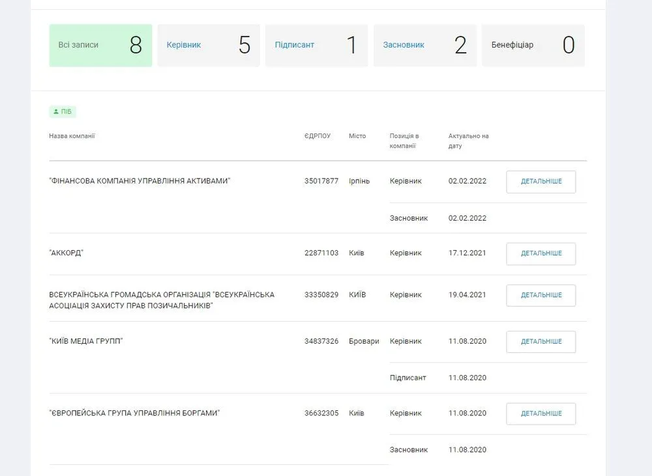Click the company name "Аккорд"

[x=66, y=253]
